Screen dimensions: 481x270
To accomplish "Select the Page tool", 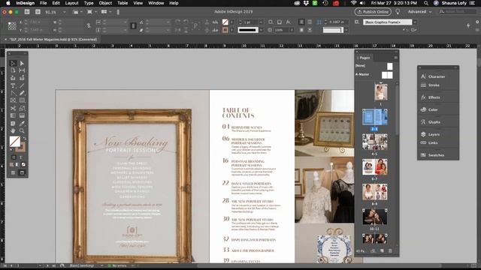I will pyautogui.click(x=14, y=70).
